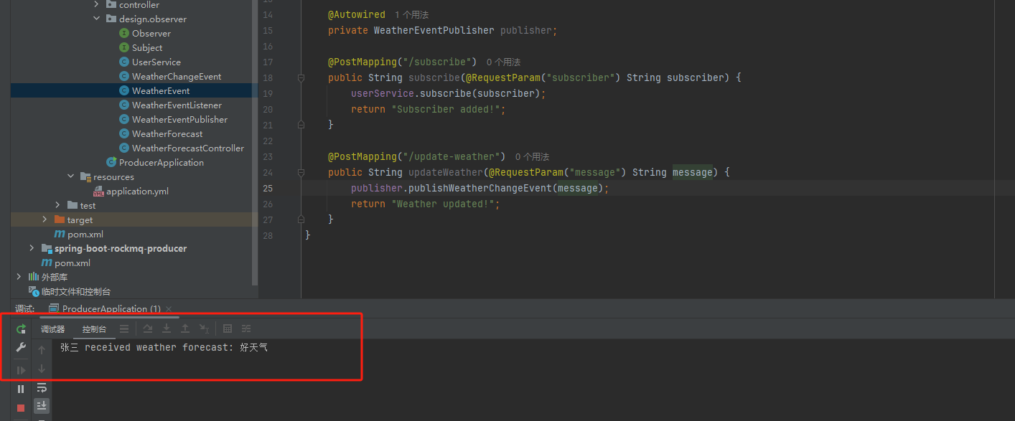Select the WeatherEvent class row
Viewport: 1015px width, 421px height.
(134, 90)
